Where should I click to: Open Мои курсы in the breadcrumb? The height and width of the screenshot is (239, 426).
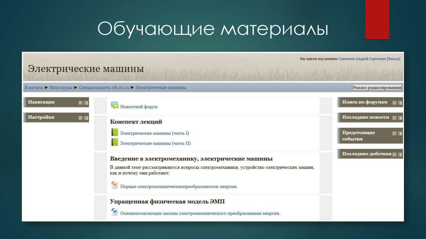(x=61, y=87)
